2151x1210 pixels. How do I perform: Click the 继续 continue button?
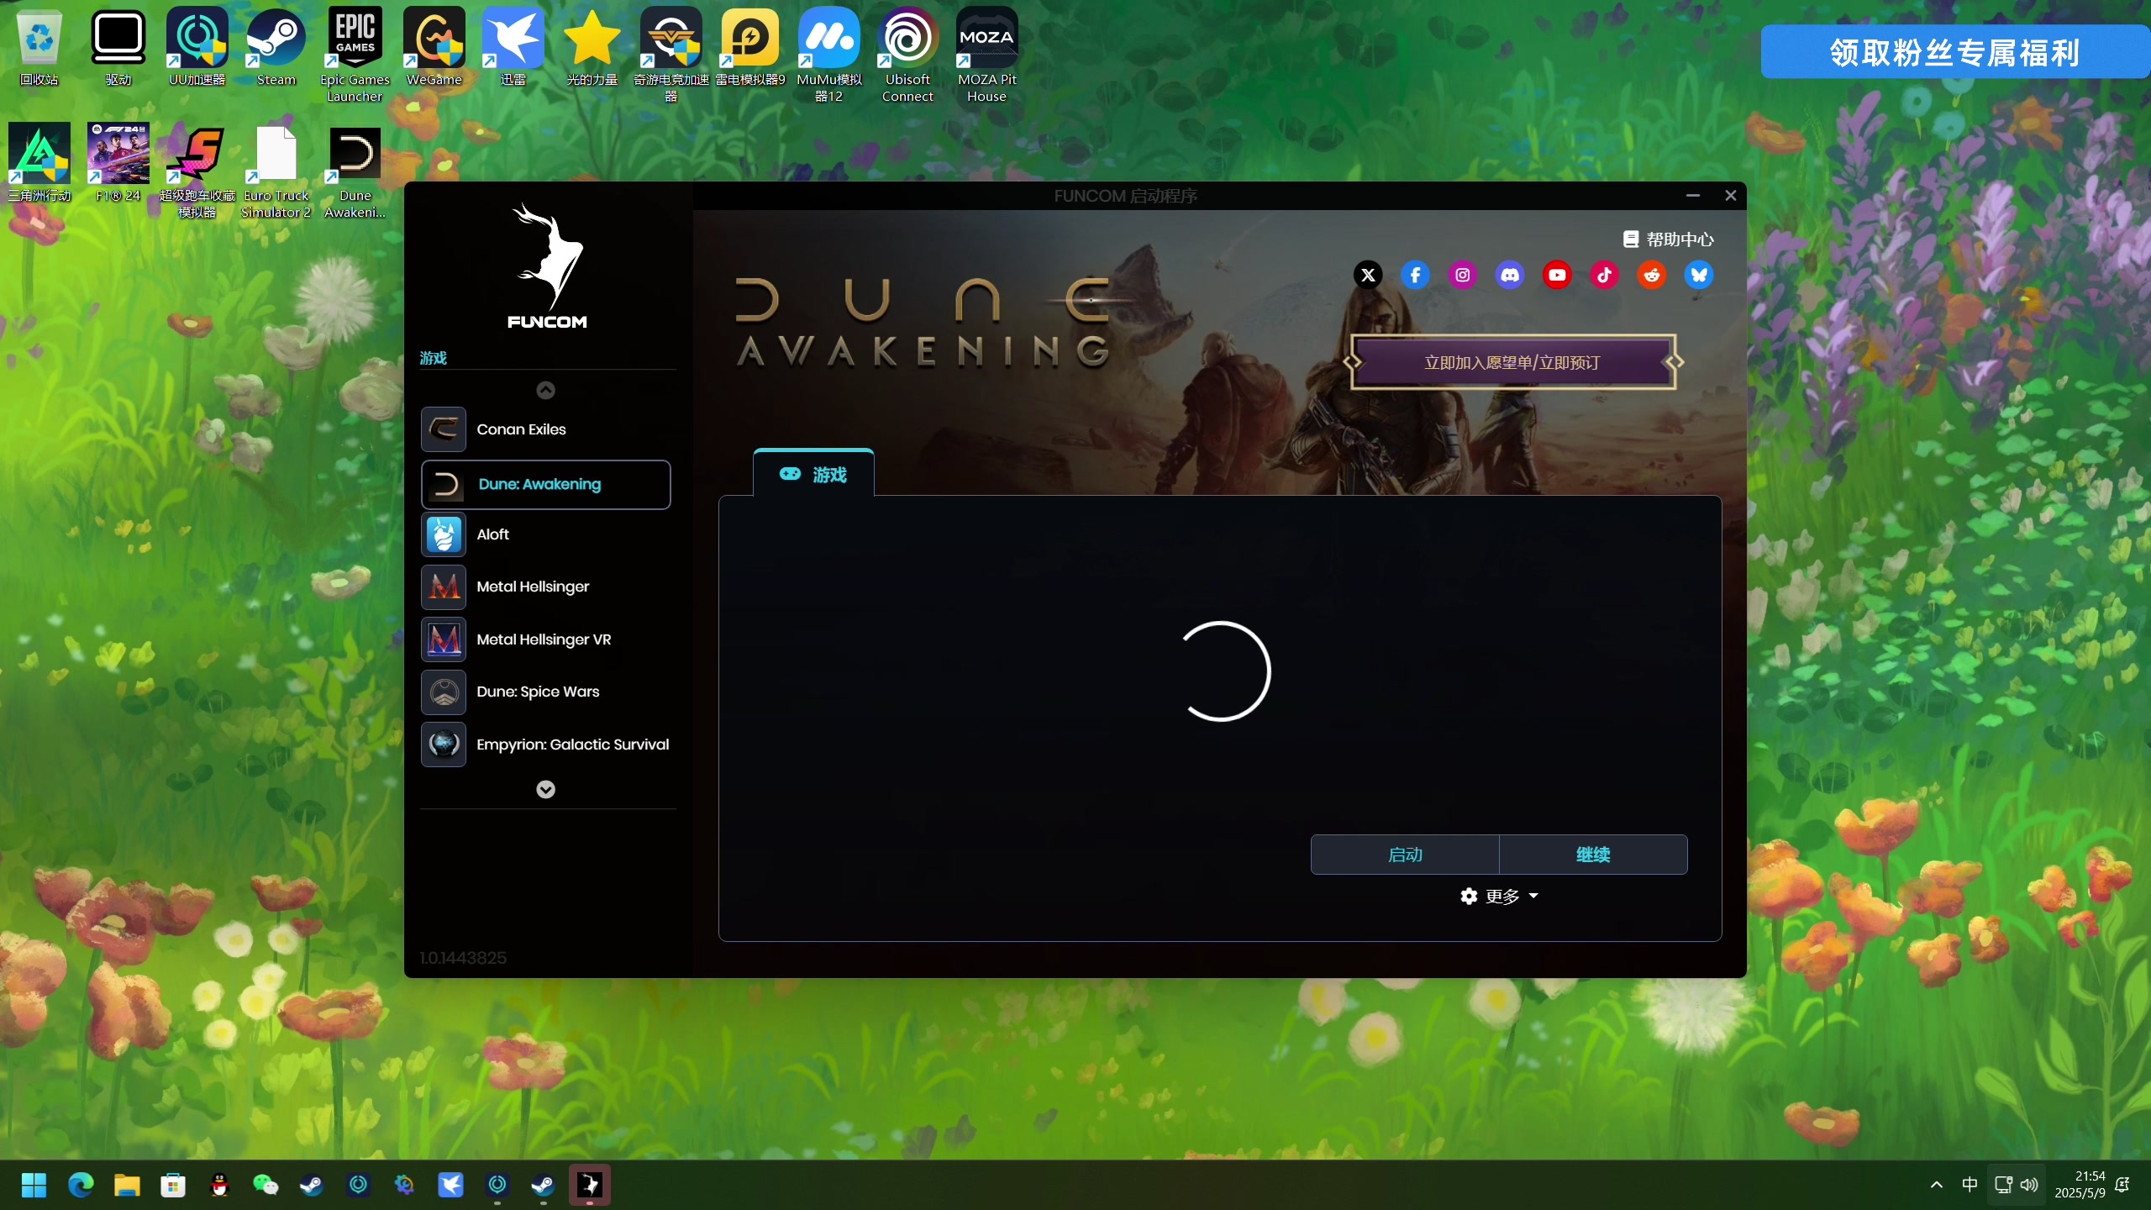coord(1593,855)
